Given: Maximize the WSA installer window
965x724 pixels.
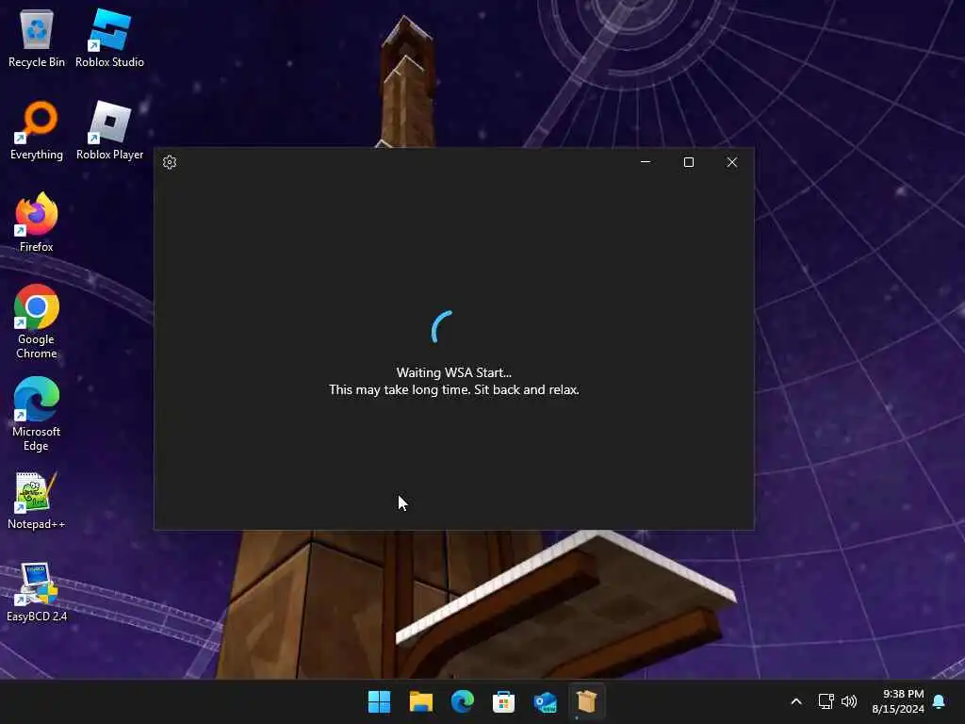Looking at the screenshot, I should [x=689, y=162].
